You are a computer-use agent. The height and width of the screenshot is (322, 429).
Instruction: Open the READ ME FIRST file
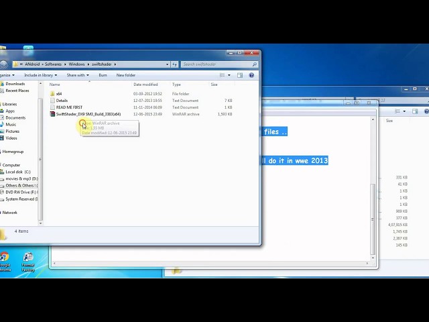69,107
